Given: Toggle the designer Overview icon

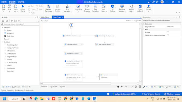Looking at the screenshot, I should click(x=140, y=87).
